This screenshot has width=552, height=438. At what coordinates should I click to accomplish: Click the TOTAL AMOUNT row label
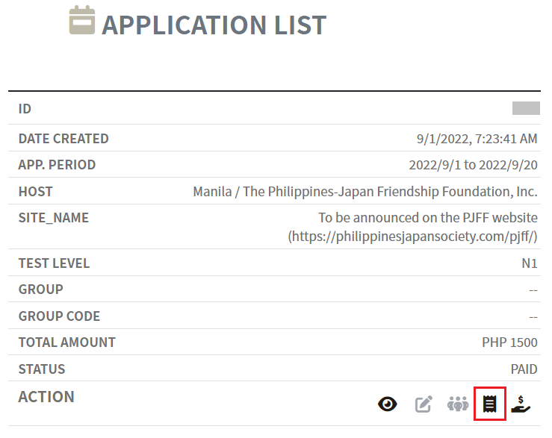coord(67,342)
